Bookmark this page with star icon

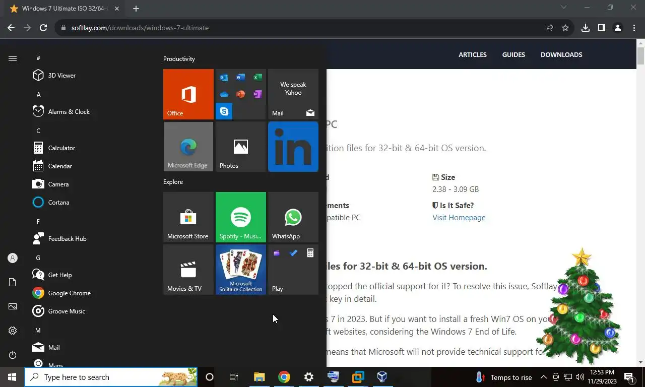pos(565,28)
